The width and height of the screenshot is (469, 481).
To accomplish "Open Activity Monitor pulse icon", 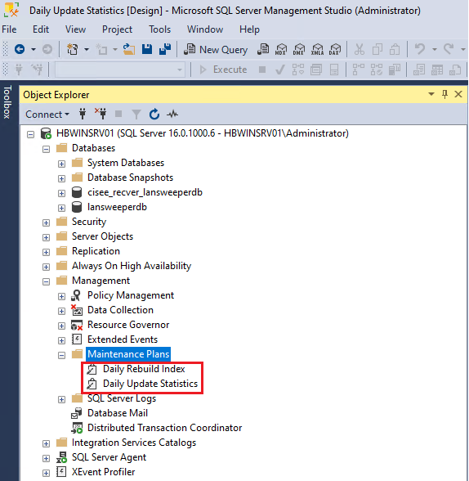I will pyautogui.click(x=172, y=115).
